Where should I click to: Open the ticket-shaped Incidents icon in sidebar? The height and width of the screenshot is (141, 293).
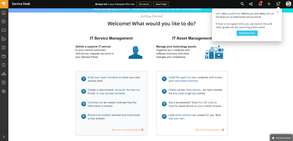4,30
